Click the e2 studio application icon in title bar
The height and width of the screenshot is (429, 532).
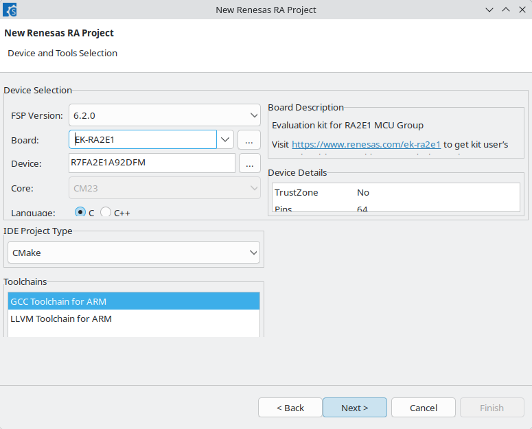pyautogui.click(x=10, y=10)
